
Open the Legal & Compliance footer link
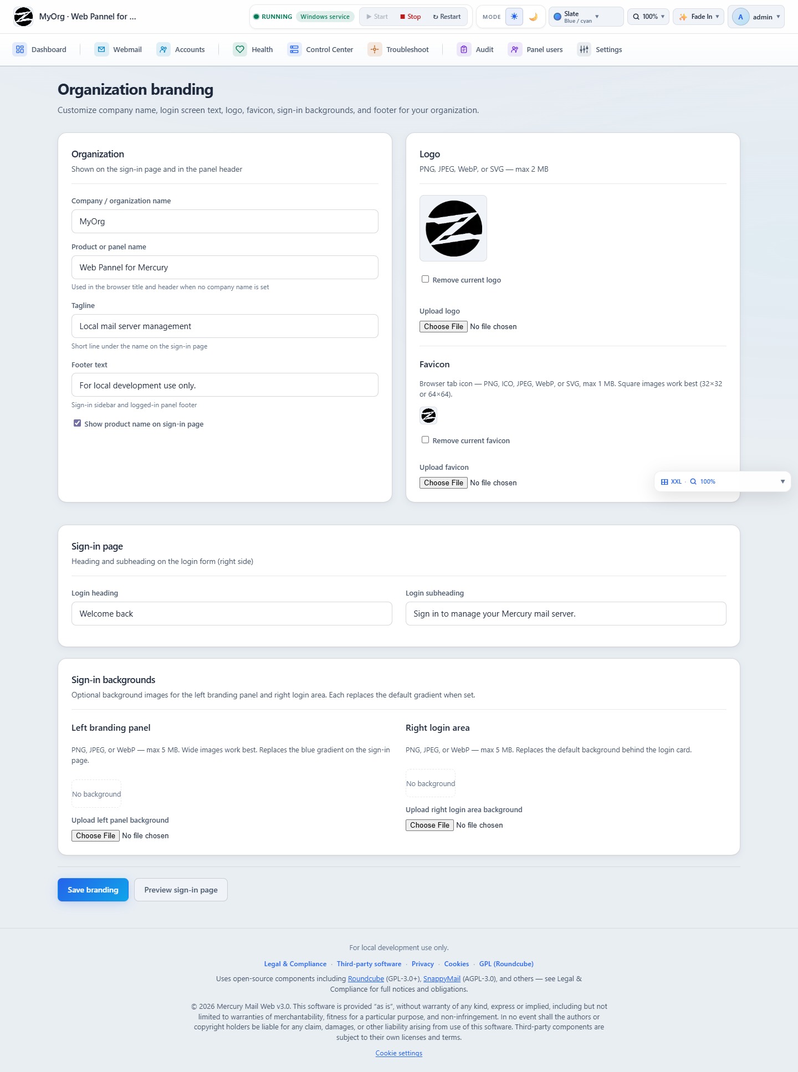pyautogui.click(x=295, y=964)
